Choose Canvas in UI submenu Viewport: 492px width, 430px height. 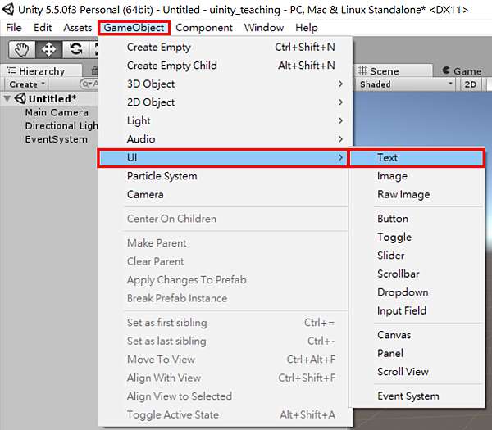pos(417,335)
